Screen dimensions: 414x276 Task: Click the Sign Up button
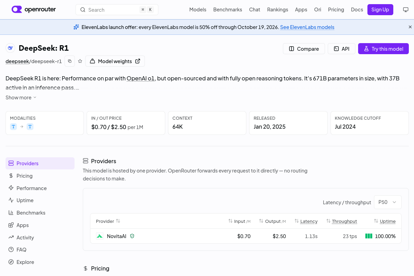coord(380,10)
